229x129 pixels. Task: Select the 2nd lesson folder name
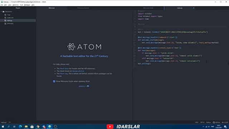tap(9, 11)
